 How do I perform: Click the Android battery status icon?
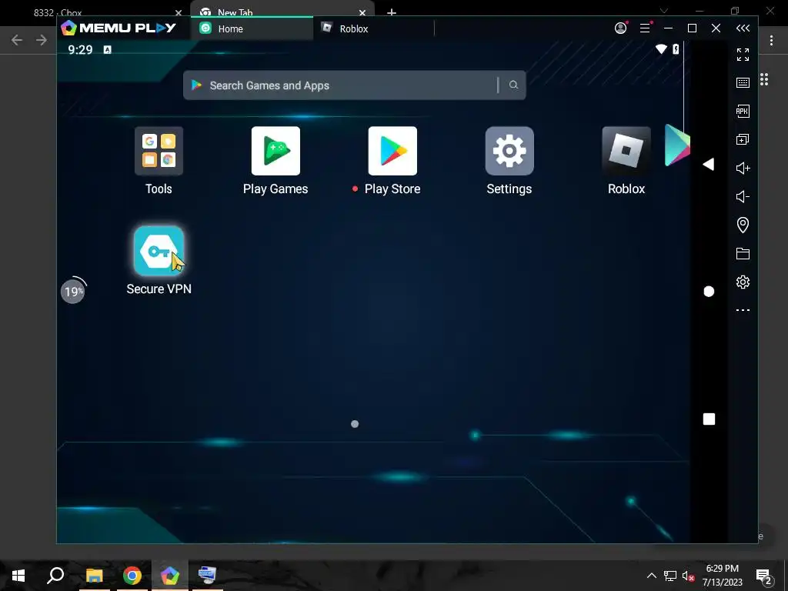676,49
